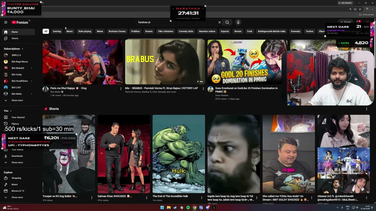Screen dimensions: 376x211
Task: Select the Rockstar Games filter chip
Action: [117, 31]
